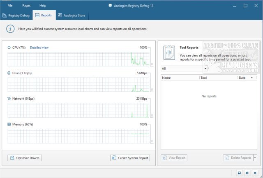Sort reports by Date column

coord(247,78)
